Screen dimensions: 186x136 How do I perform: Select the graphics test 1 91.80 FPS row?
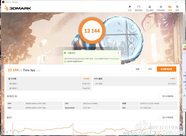[x=49, y=84]
